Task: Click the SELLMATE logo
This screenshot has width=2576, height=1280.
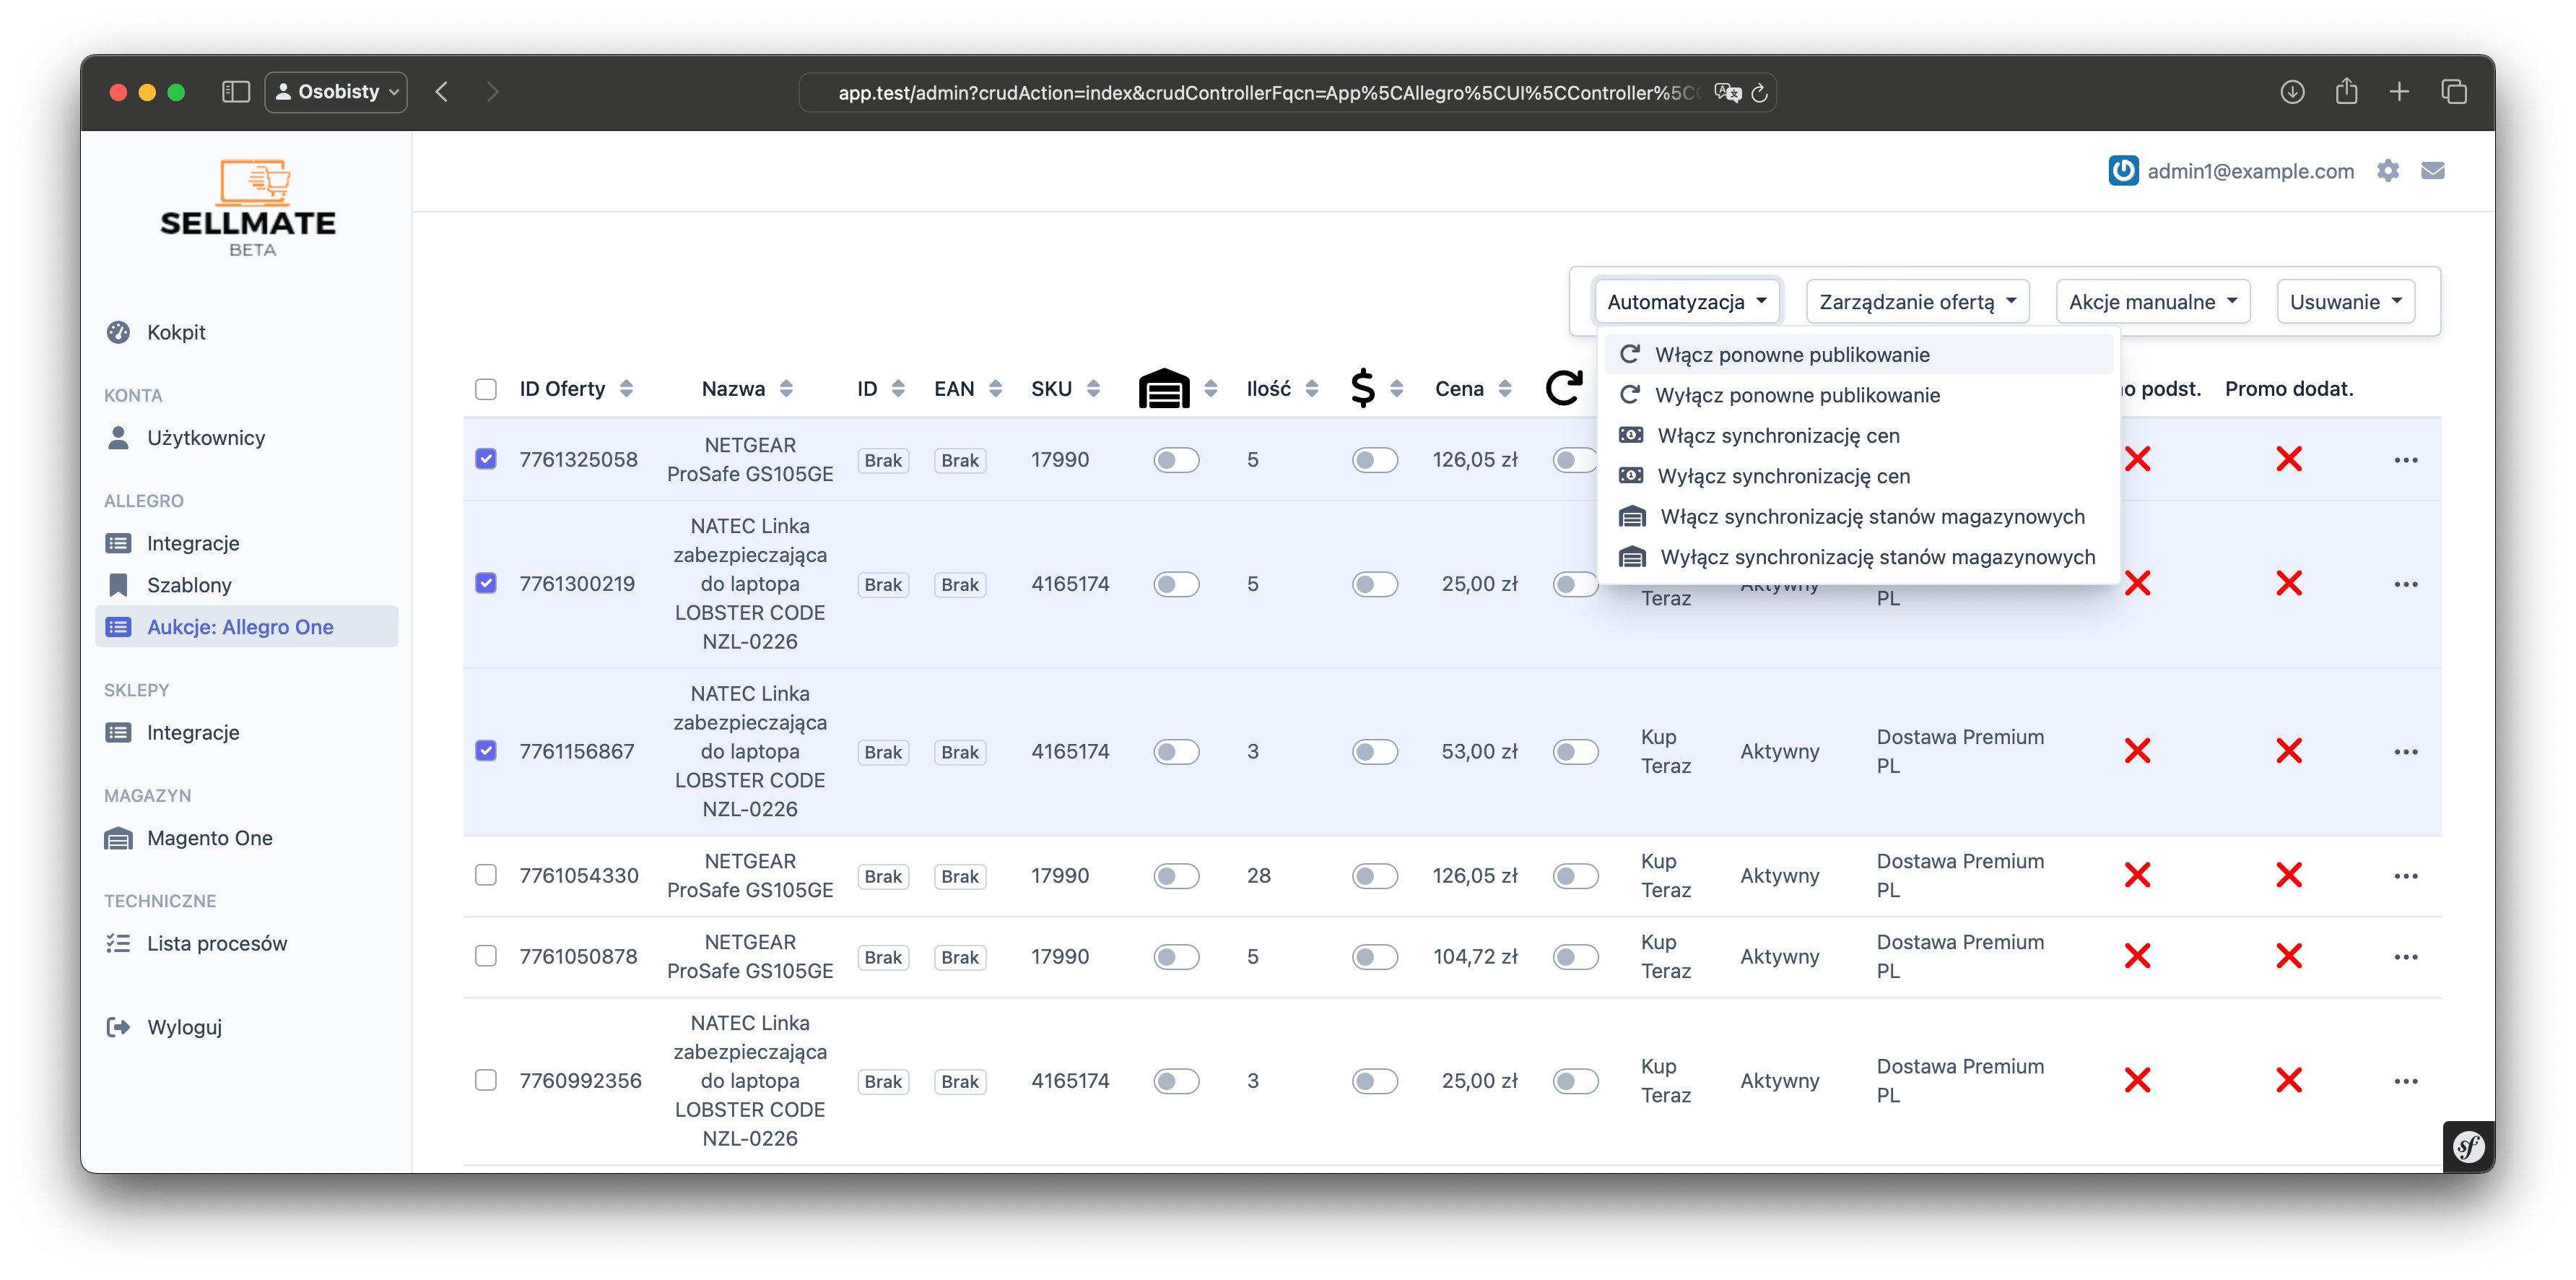Action: point(249,207)
